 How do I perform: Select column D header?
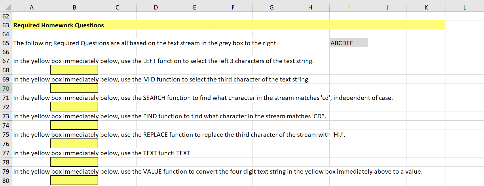[x=156, y=7]
